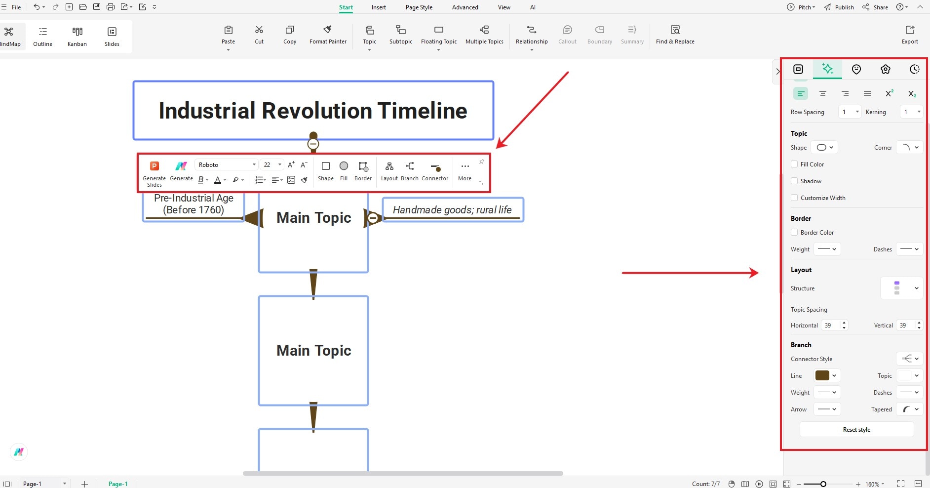Open Connector option in floating toolbar
930x488 pixels.
pyautogui.click(x=435, y=171)
